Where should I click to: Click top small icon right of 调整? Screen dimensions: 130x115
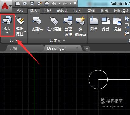click(x=127, y=19)
